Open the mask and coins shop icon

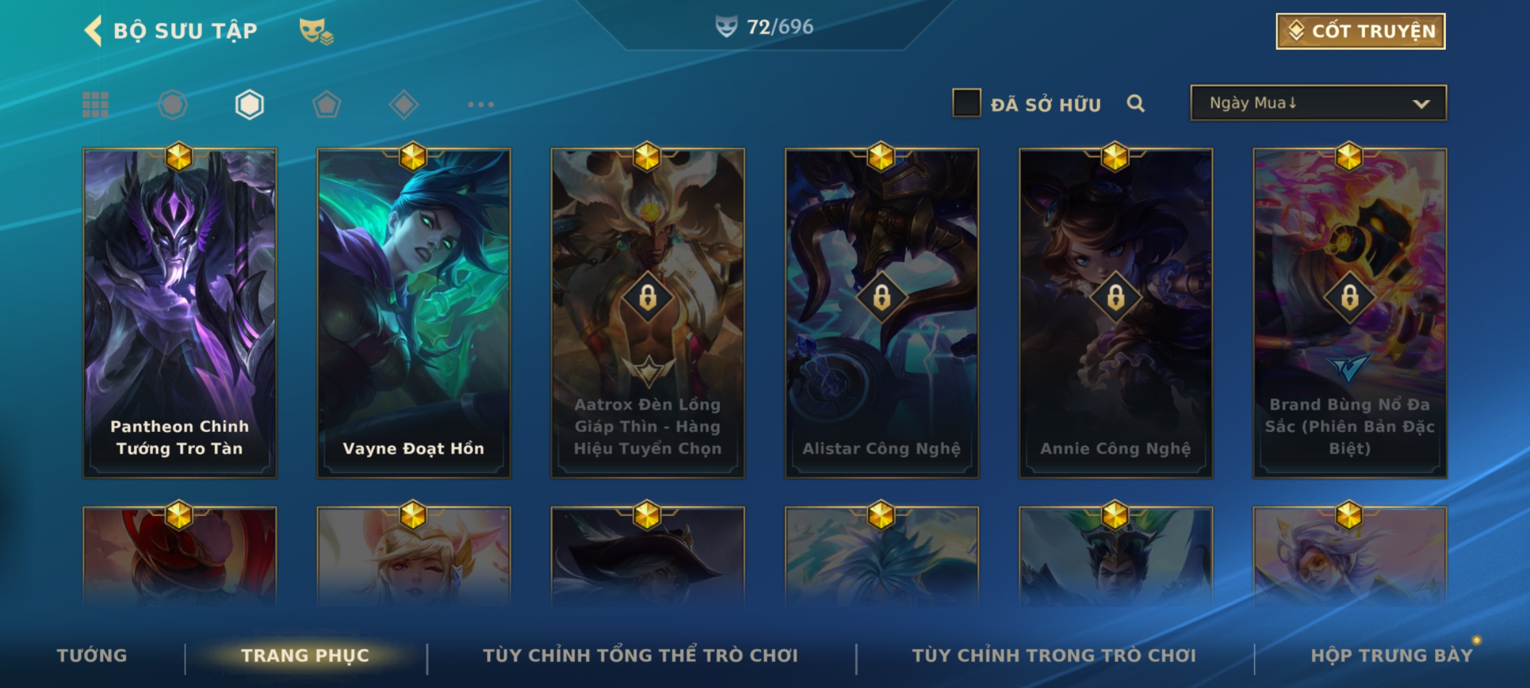click(316, 31)
